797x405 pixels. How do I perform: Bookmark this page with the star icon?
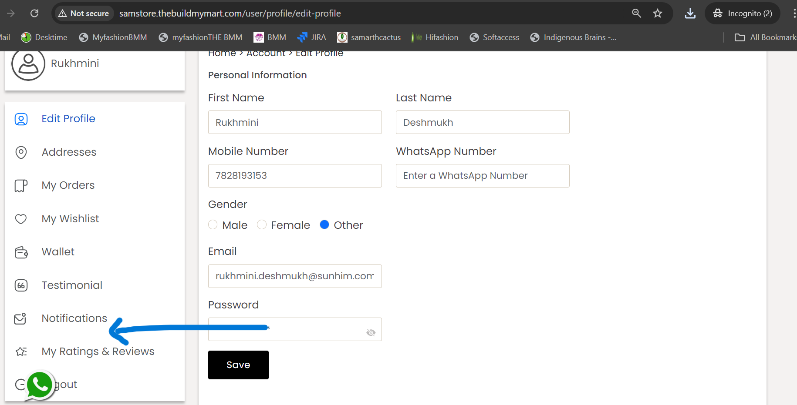pyautogui.click(x=658, y=13)
